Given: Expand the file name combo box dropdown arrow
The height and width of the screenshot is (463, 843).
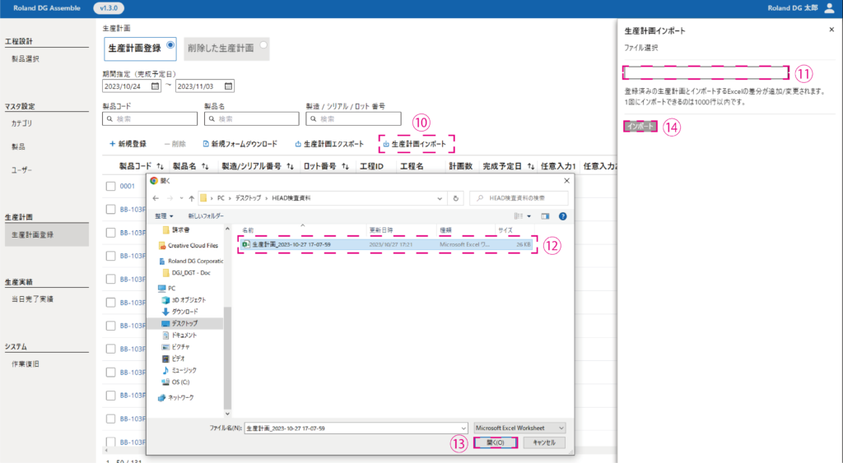Looking at the screenshot, I should pyautogui.click(x=463, y=428).
